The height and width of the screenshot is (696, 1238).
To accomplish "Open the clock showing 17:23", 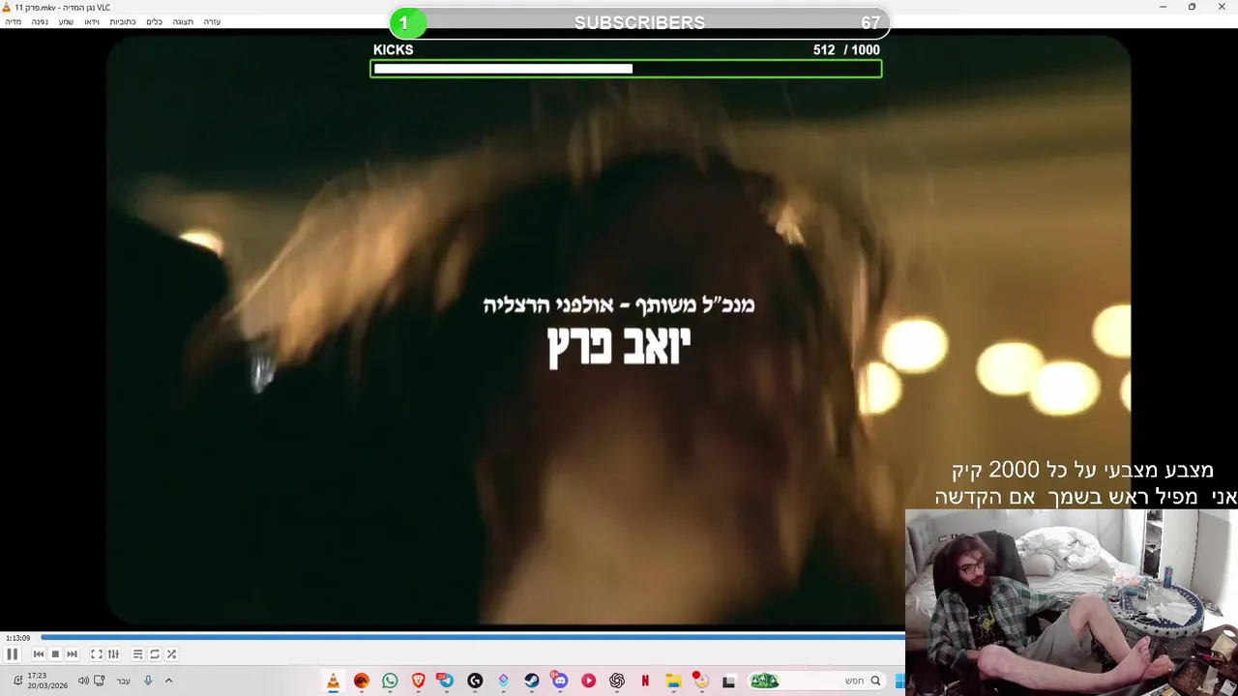I will coord(45,681).
